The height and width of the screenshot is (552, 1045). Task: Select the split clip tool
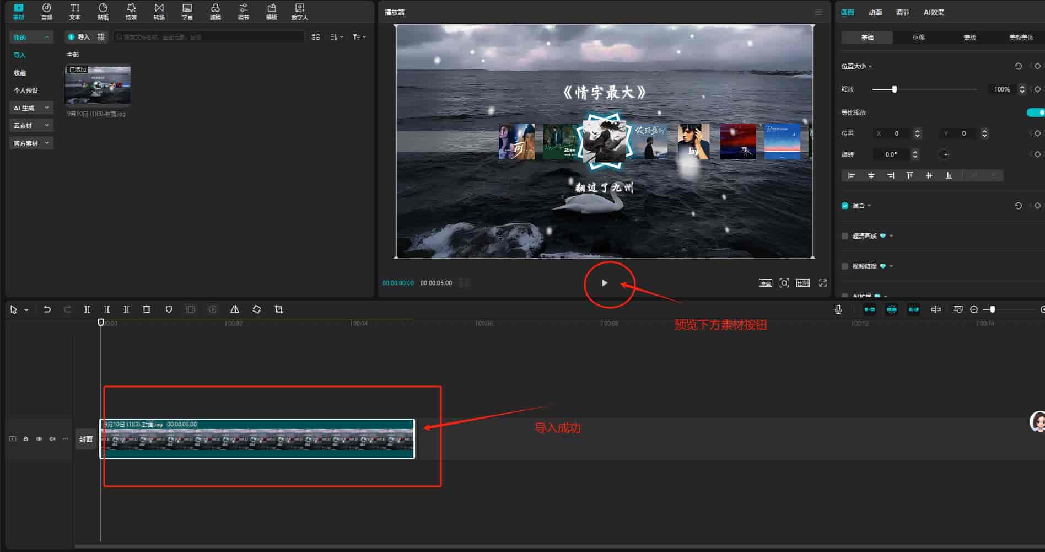tap(87, 309)
